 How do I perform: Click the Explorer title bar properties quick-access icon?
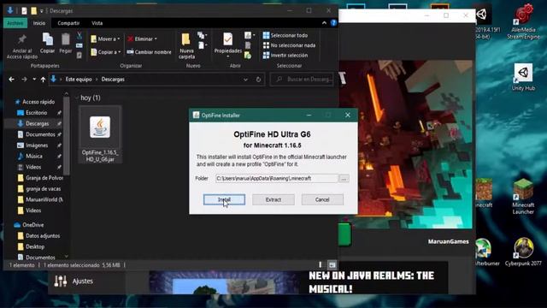[24, 11]
